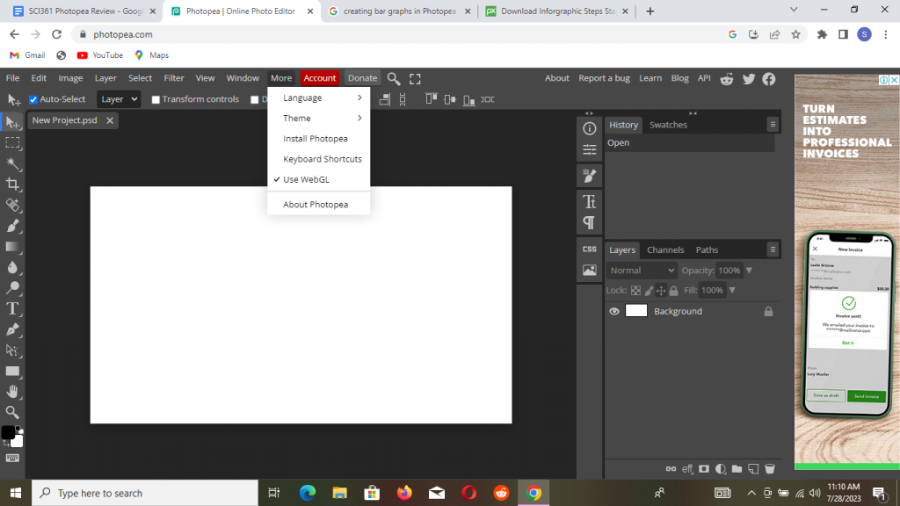900x506 pixels.
Task: Click the black foreground color swatch
Action: coord(8,432)
